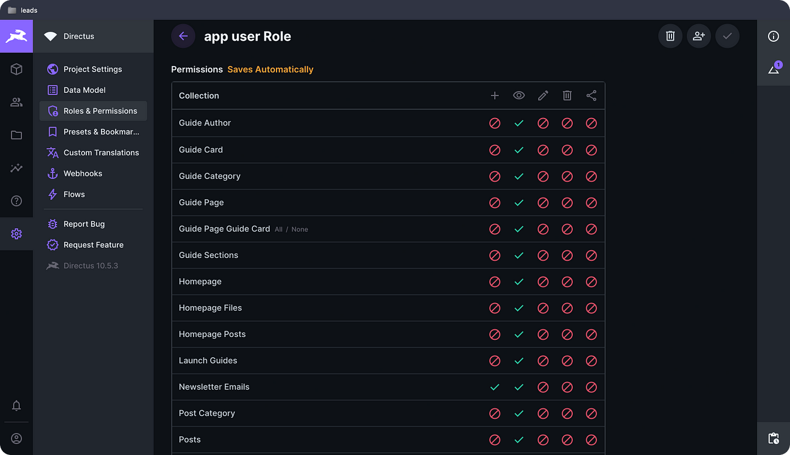Viewport: 790px width, 455px height.
Task: Click the Report Bug link
Action: (x=84, y=224)
